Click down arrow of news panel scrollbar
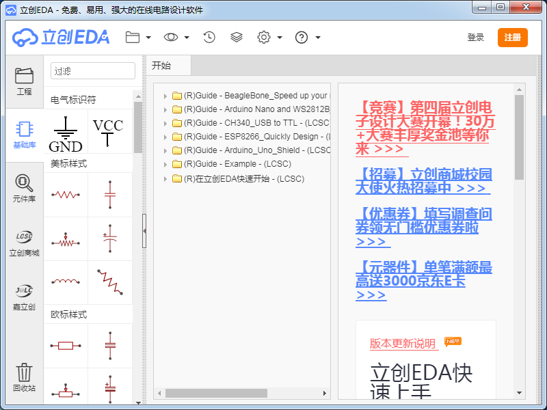Image resolution: width=547 pixels, height=410 pixels. click(519, 393)
